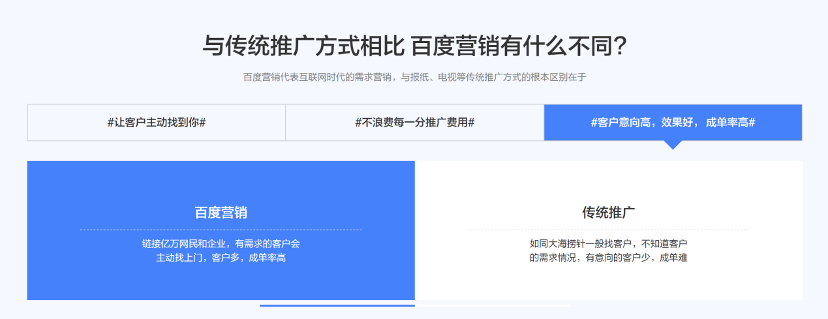Click the blue segment of the bottom progress bar
This screenshot has width=828, height=319.
pos(337,305)
